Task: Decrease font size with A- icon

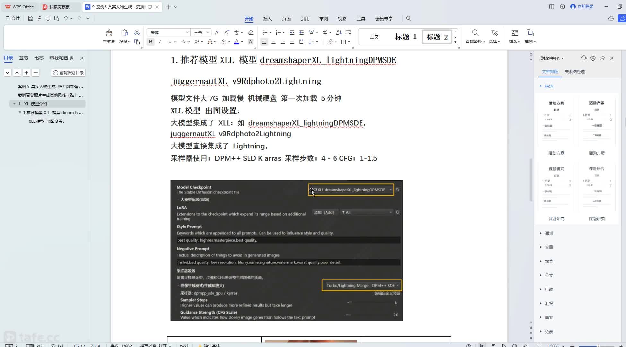Action: pyautogui.click(x=227, y=32)
